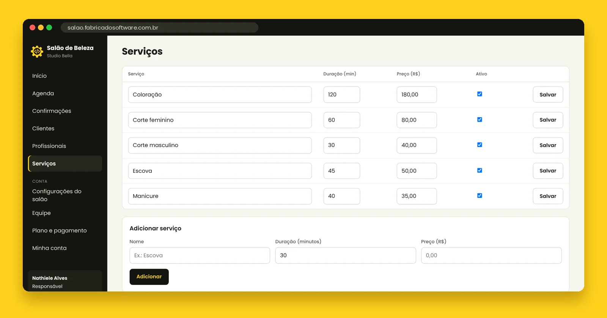607x318 pixels.
Task: Click the gear logo icon in sidebar
Action: coord(37,51)
